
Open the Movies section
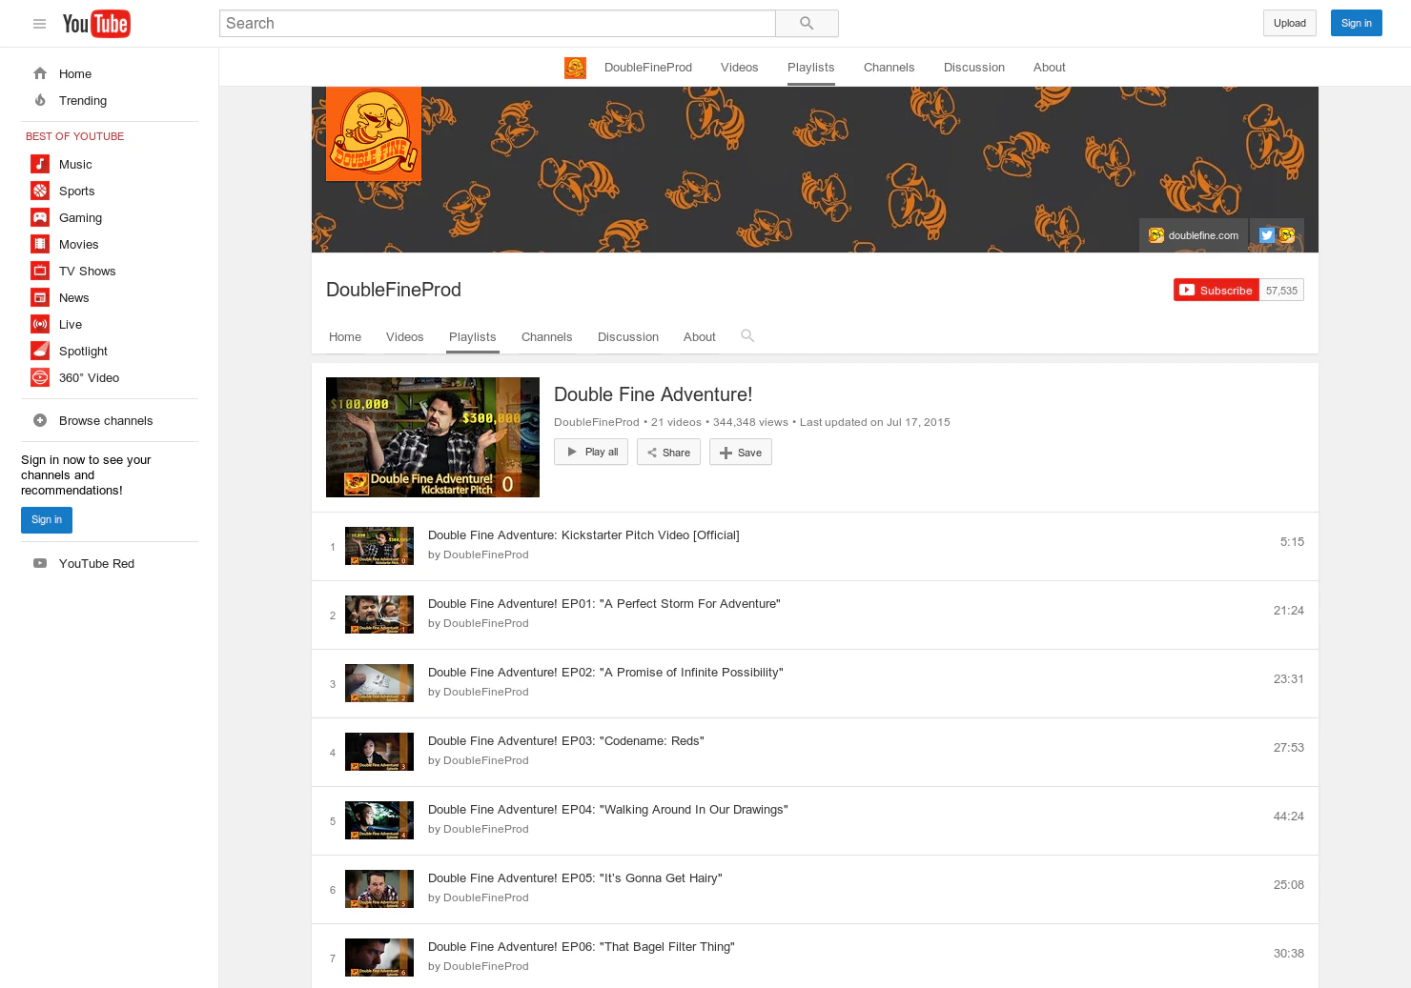(x=79, y=244)
